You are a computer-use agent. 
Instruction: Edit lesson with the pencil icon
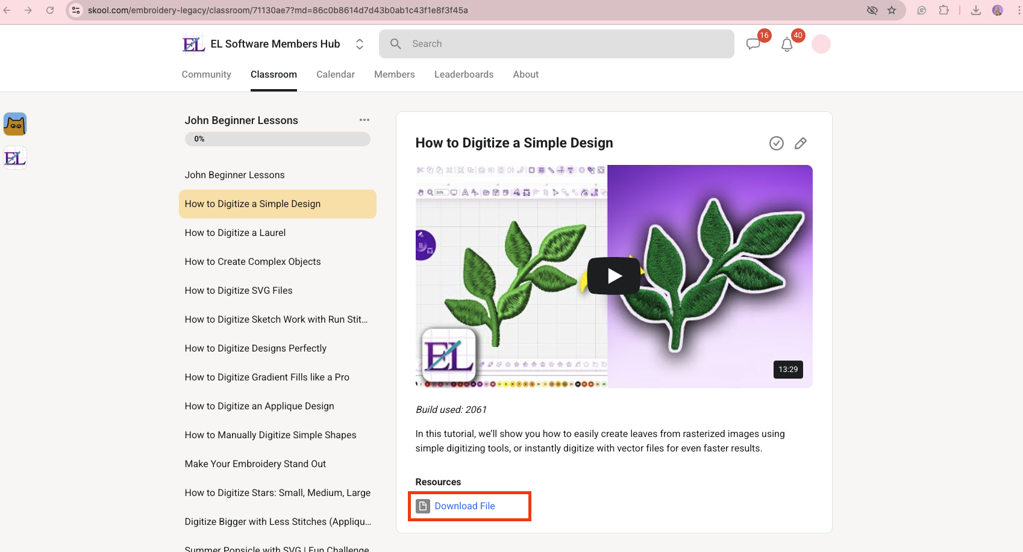point(801,143)
